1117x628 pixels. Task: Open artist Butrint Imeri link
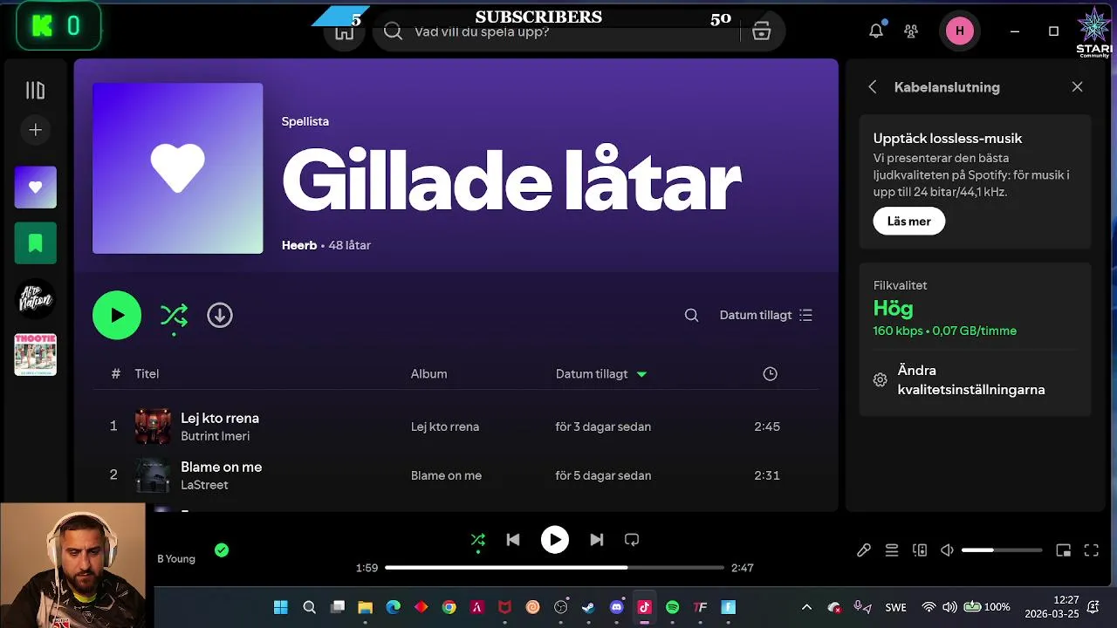[215, 436]
